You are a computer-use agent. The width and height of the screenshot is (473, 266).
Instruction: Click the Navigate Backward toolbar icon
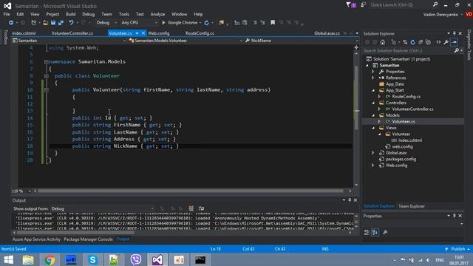click(x=11, y=23)
